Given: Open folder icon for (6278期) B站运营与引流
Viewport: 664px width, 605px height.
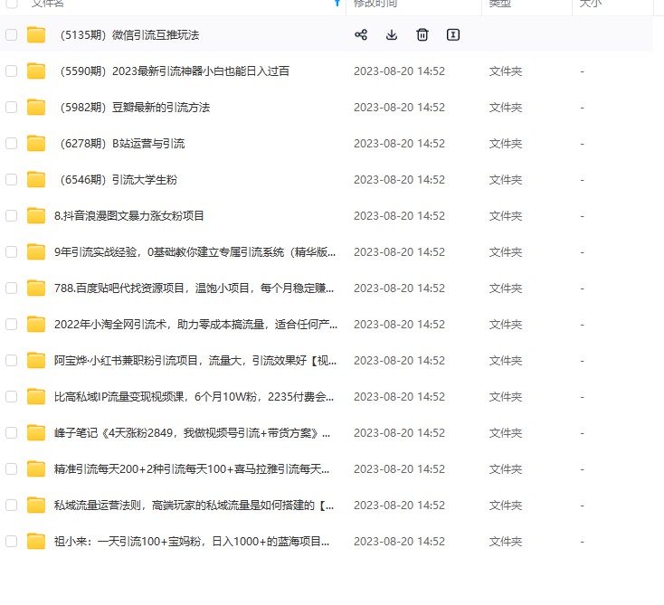Looking at the screenshot, I should 36,144.
